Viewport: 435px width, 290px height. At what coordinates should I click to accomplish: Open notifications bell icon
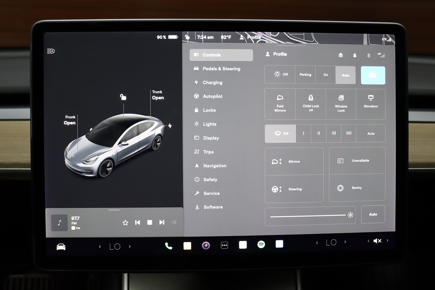[x=355, y=55]
